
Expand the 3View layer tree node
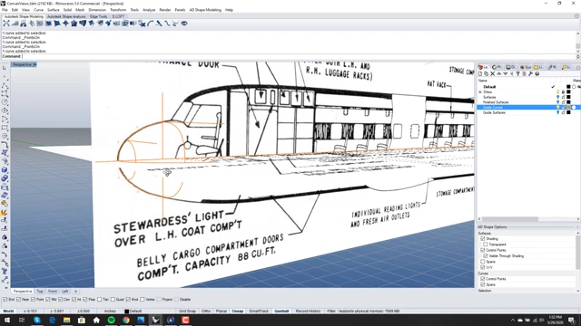coord(480,92)
